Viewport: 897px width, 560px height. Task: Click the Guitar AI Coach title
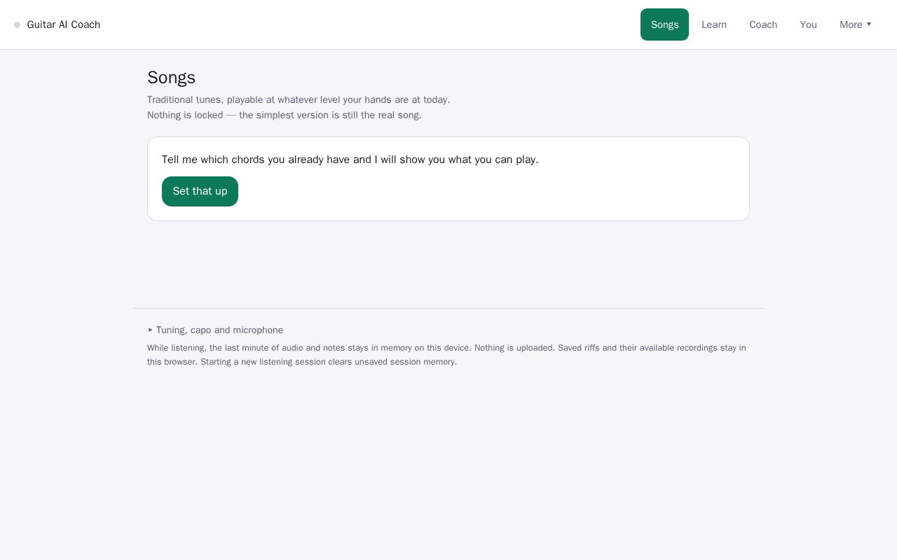64,24
